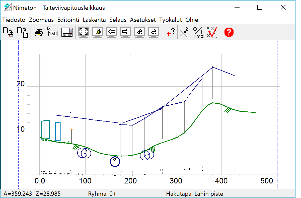The height and width of the screenshot is (198, 301).
Task: Toggle the point number display button
Action: [x=184, y=32]
